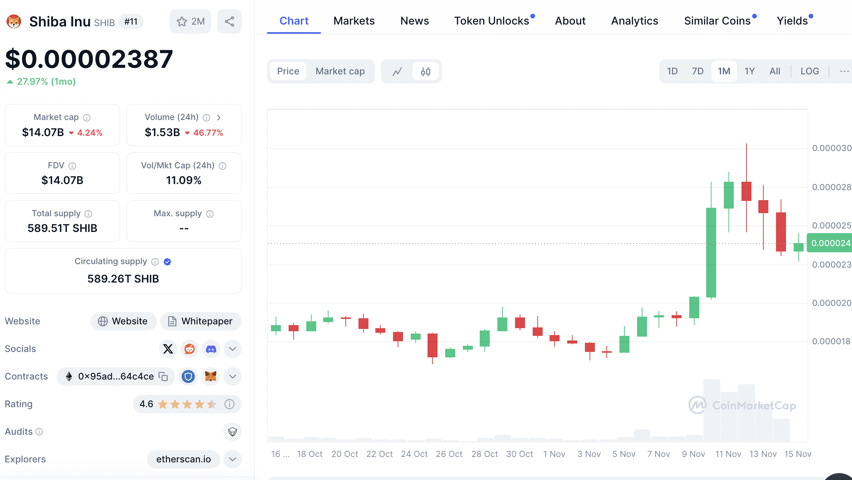Image resolution: width=852 pixels, height=480 pixels.
Task: Open etherscan.io explorer link
Action: [183, 459]
